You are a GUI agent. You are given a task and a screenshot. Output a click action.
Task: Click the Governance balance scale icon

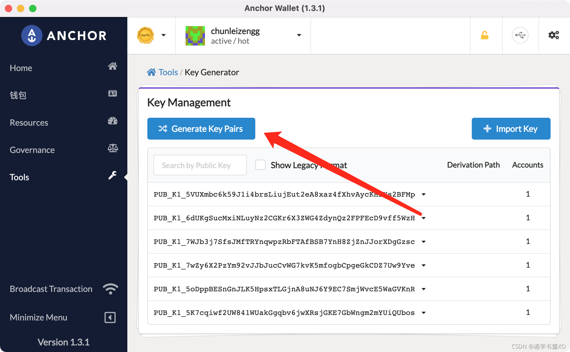tap(113, 148)
